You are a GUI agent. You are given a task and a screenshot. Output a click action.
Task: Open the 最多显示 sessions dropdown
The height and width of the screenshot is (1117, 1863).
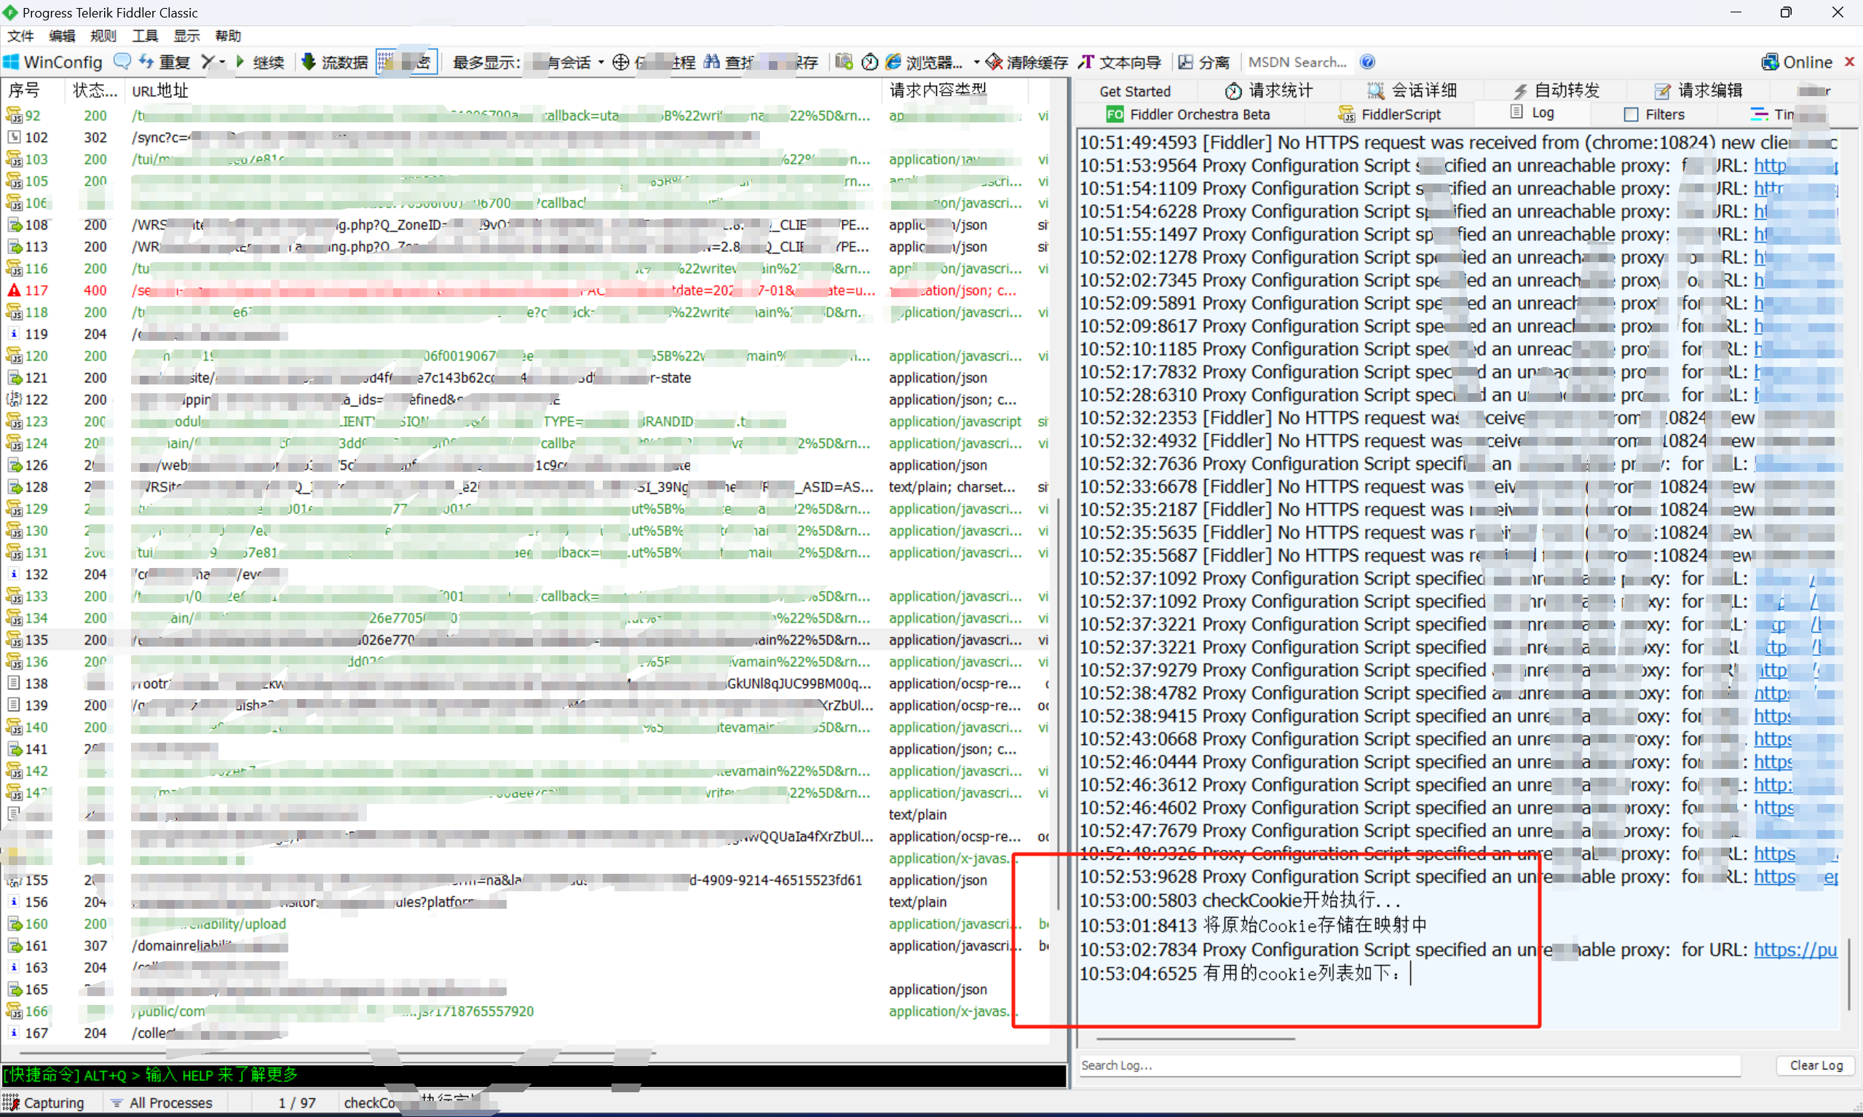[x=529, y=62]
